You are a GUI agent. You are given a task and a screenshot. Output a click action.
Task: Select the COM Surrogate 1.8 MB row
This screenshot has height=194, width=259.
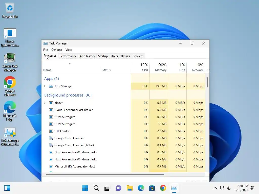point(123,124)
